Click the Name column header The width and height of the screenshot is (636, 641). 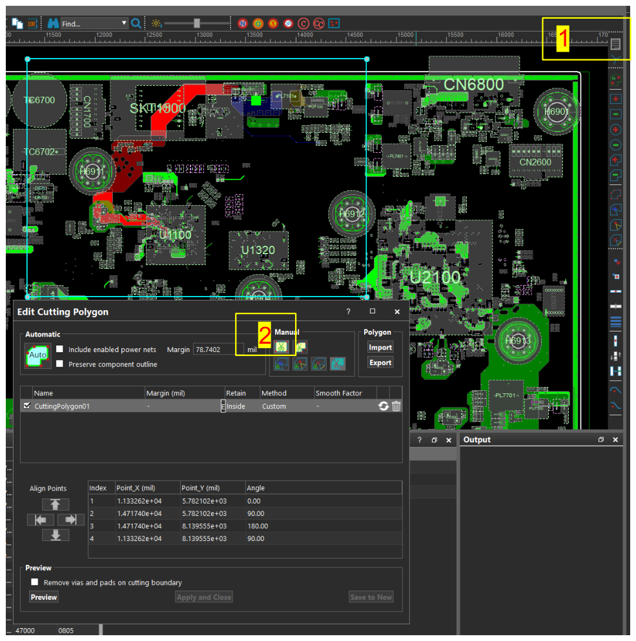(x=88, y=393)
